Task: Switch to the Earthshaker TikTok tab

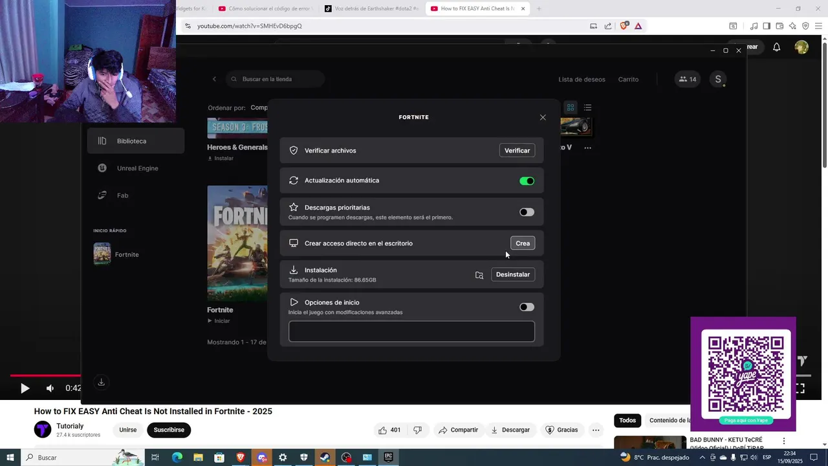Action: click(371, 8)
